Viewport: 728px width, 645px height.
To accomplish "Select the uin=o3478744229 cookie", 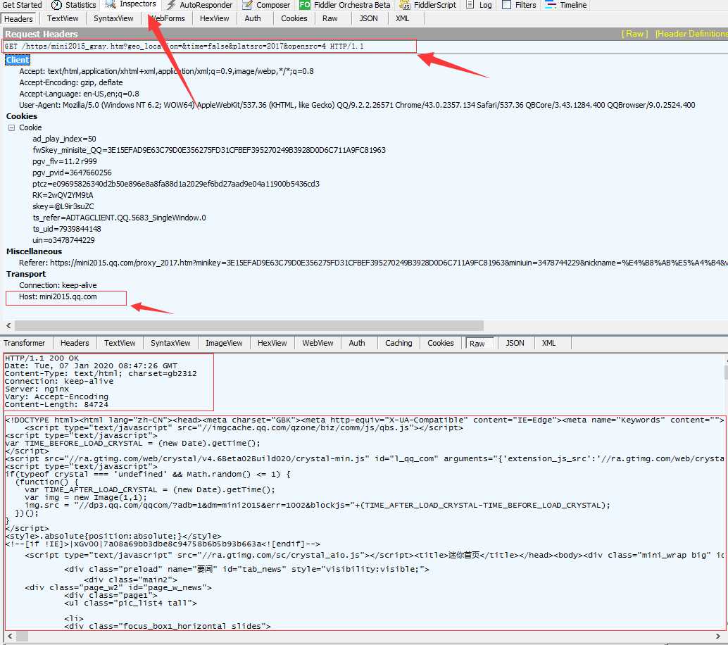I will 63,240.
